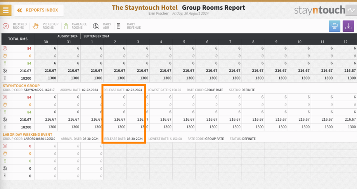Click the revenue icon in Total RMS section
Screen dimensions: 357x189
[5, 78]
